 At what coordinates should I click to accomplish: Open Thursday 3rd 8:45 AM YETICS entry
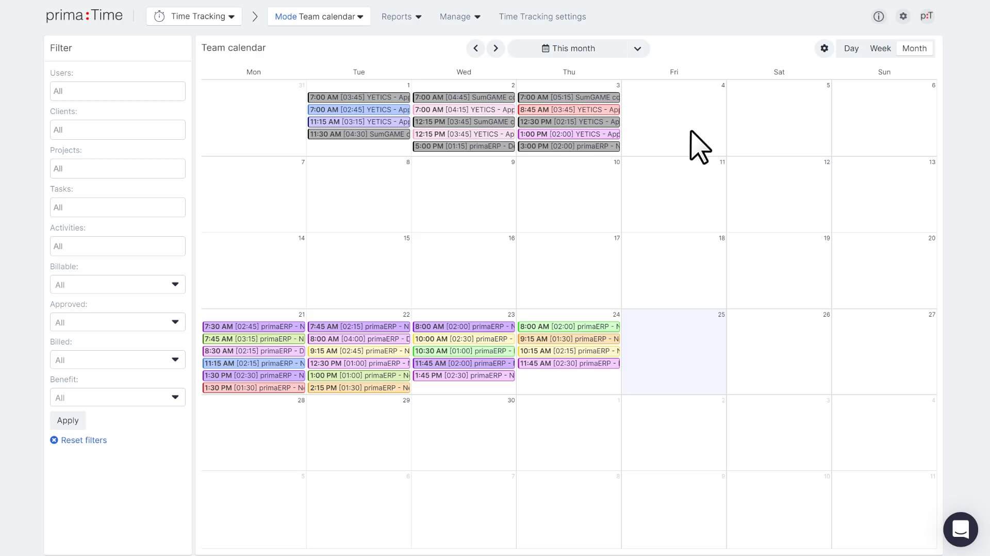click(x=569, y=109)
